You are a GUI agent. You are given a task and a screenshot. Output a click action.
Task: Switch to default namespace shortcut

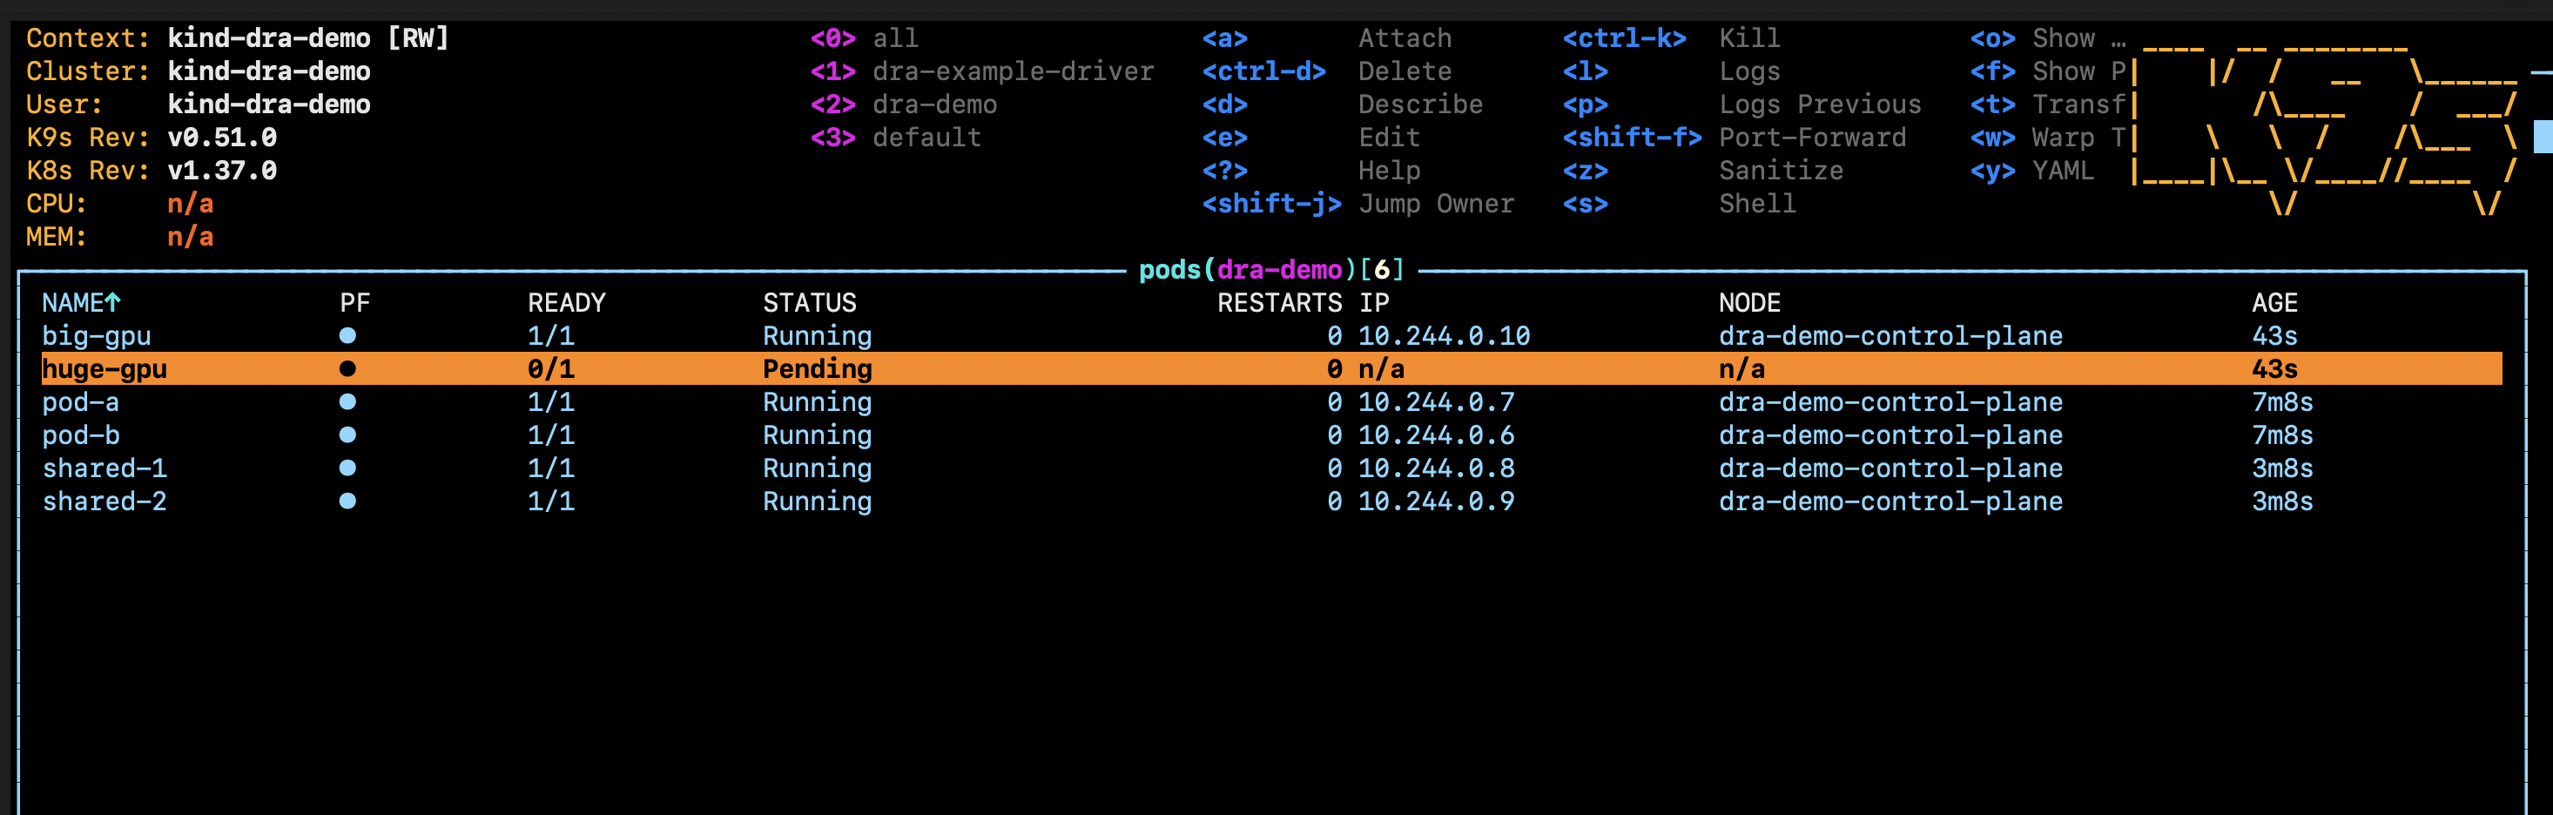click(896, 137)
